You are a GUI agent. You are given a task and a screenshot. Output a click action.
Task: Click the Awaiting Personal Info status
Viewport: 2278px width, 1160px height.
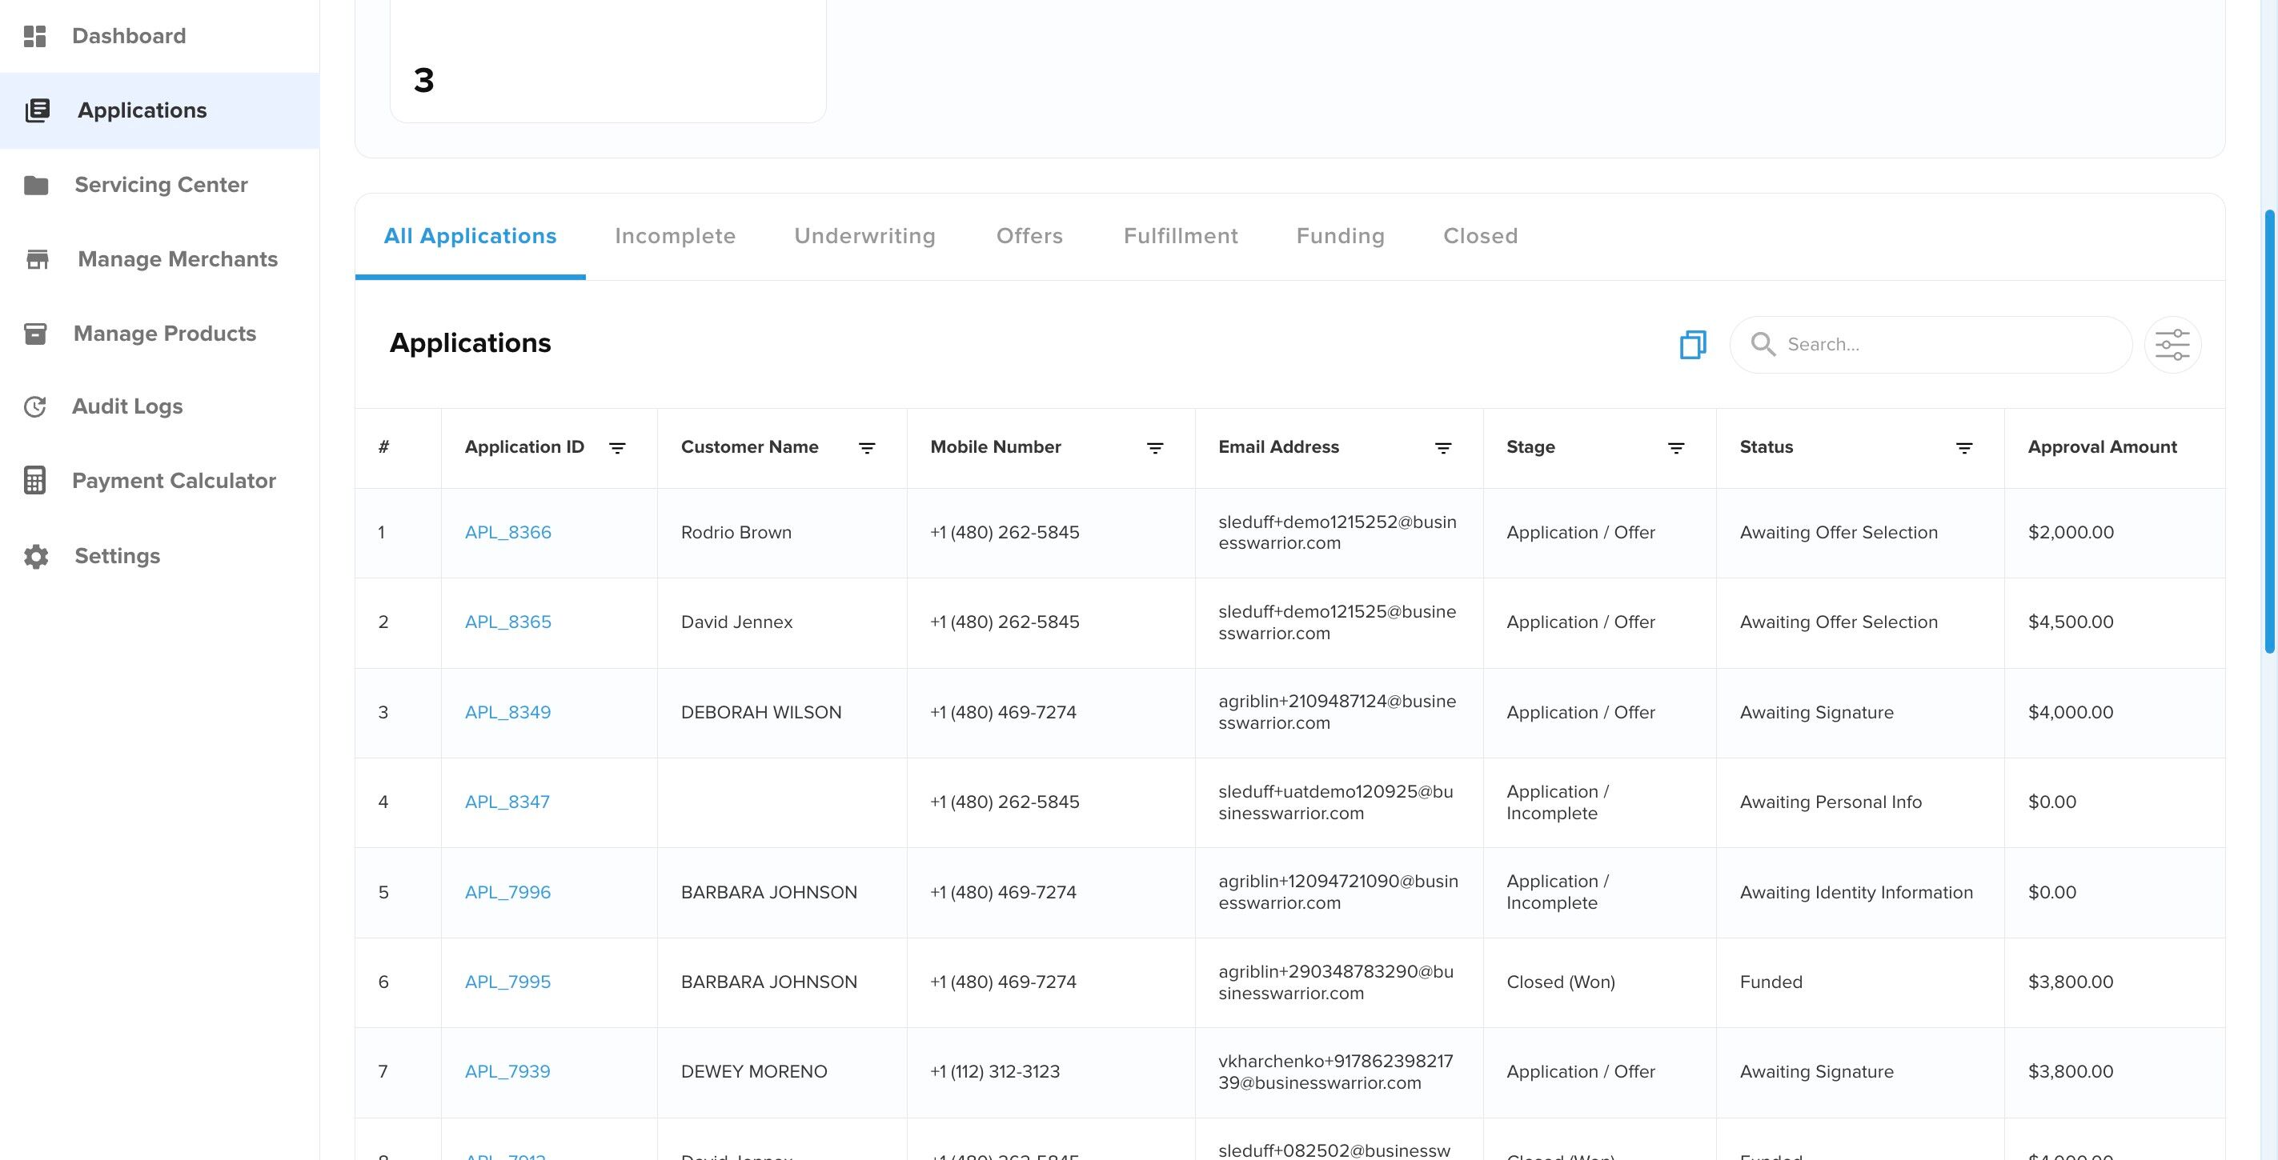1831,802
